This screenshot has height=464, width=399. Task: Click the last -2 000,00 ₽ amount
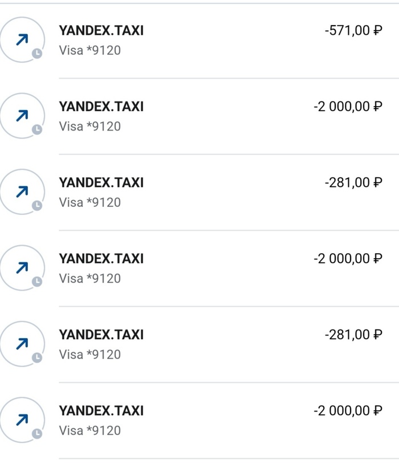(347, 411)
